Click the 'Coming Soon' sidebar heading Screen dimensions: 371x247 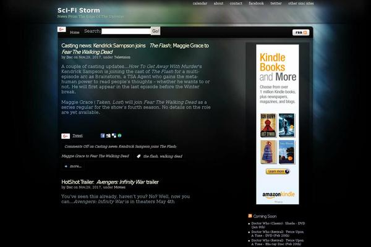click(x=265, y=216)
